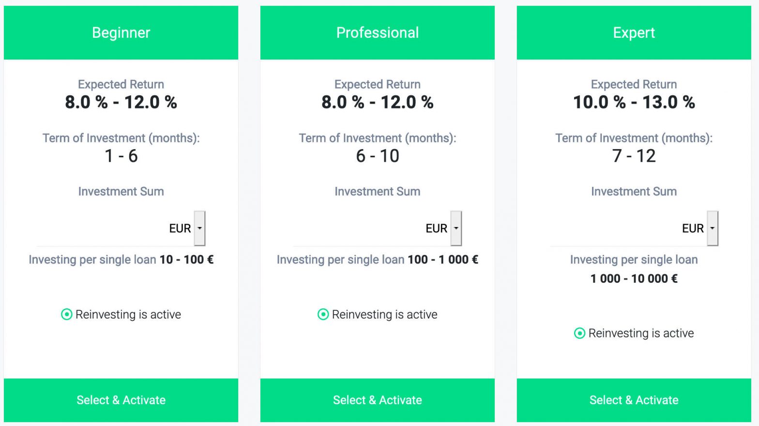Open EUR currency dropdown in Expert plan
759x426 pixels.
(x=713, y=228)
